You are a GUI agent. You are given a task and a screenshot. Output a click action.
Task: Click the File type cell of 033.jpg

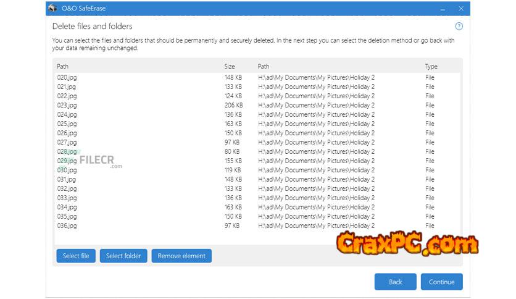(x=430, y=198)
